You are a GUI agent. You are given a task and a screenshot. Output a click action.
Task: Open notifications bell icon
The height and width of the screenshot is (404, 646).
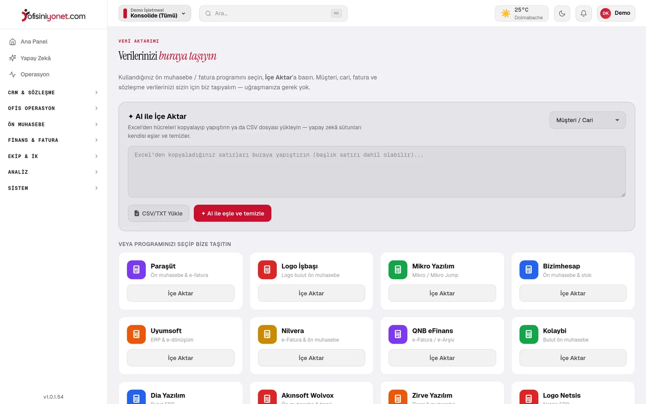584,13
